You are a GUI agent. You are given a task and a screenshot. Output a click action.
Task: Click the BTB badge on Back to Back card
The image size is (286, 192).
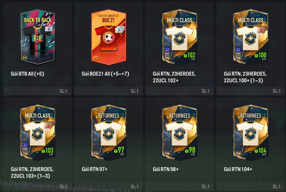(25, 58)
